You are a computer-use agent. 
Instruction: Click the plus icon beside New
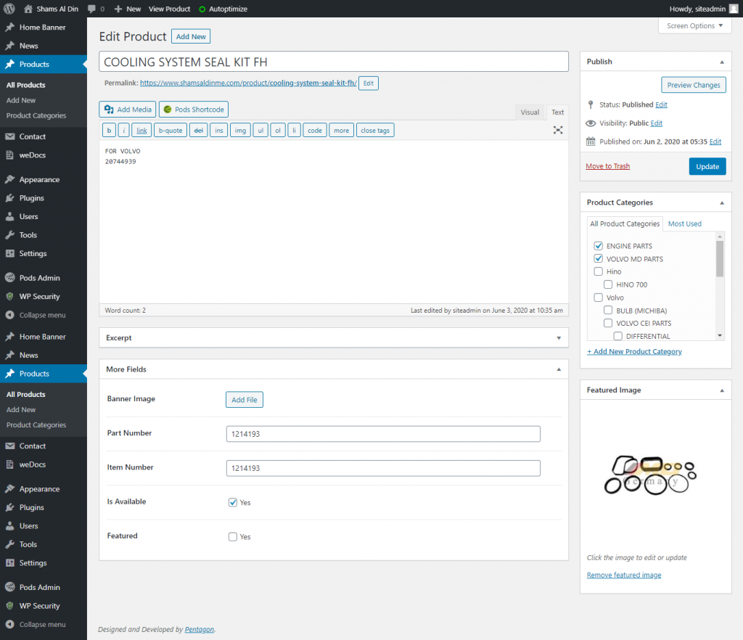pyautogui.click(x=118, y=9)
